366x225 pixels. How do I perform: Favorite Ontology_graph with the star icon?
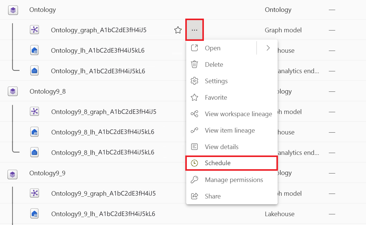click(x=178, y=30)
